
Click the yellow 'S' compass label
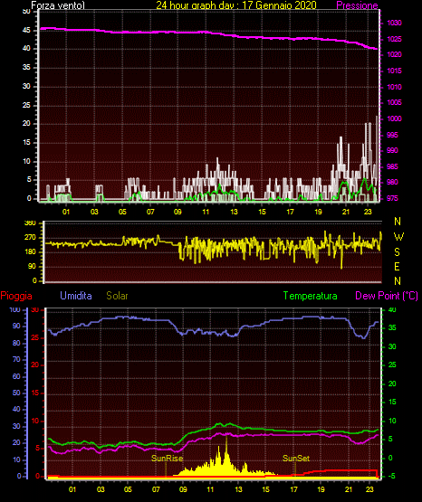397,252
